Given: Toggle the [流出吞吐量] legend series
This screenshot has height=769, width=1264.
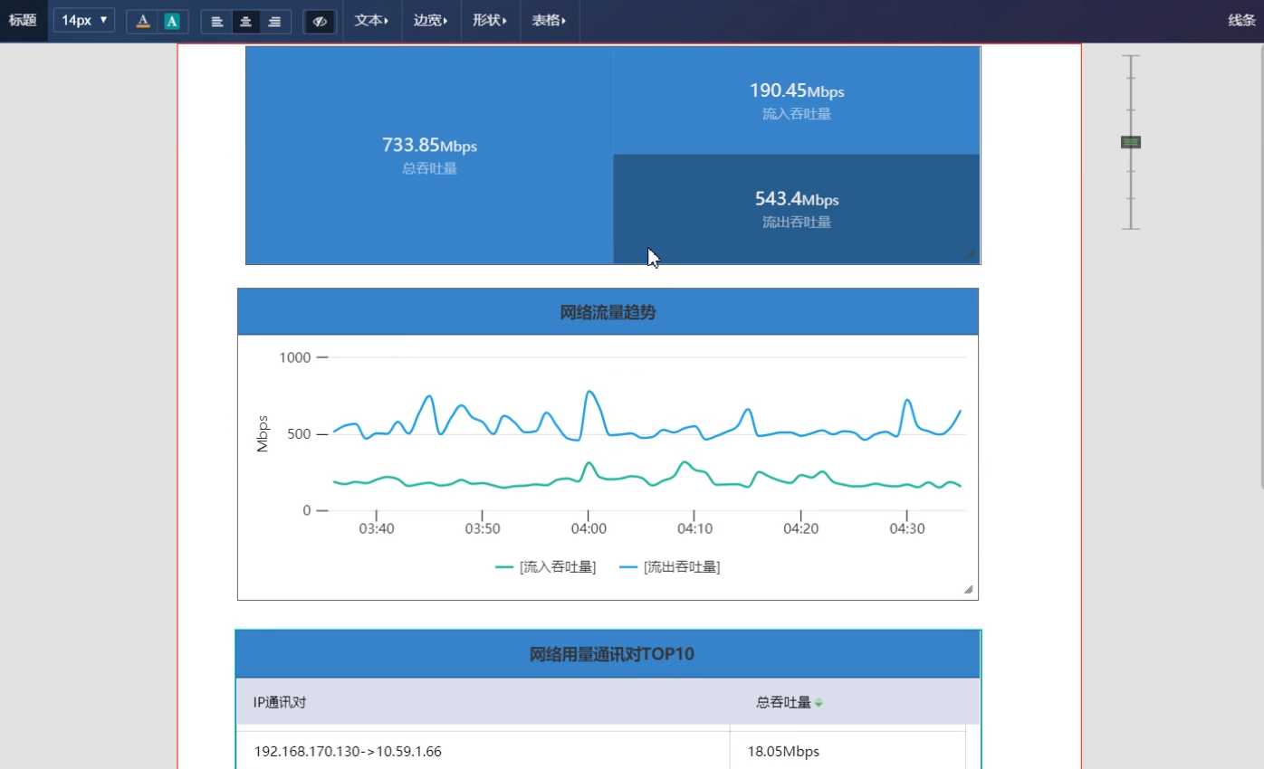Looking at the screenshot, I should (x=670, y=567).
